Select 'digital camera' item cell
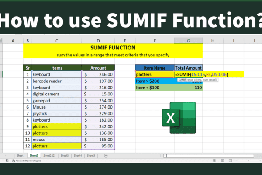Viewport: 262px width, 175px height. point(57,94)
